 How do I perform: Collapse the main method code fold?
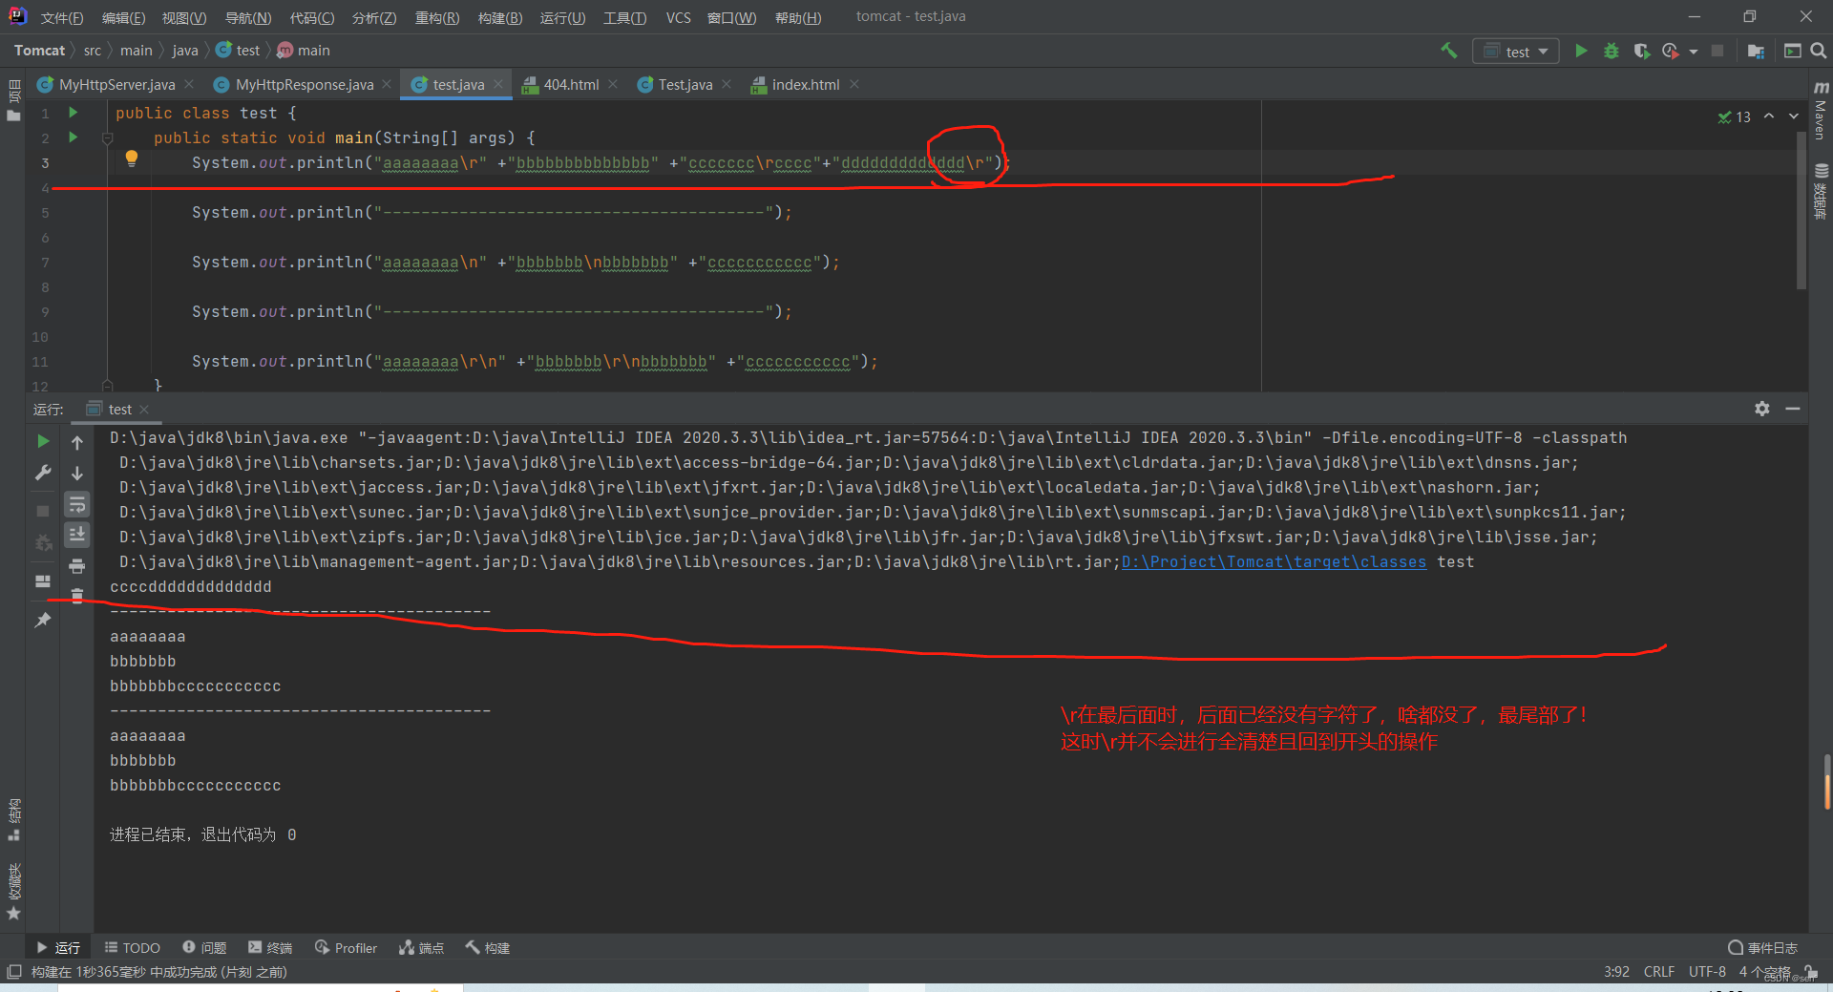click(107, 137)
